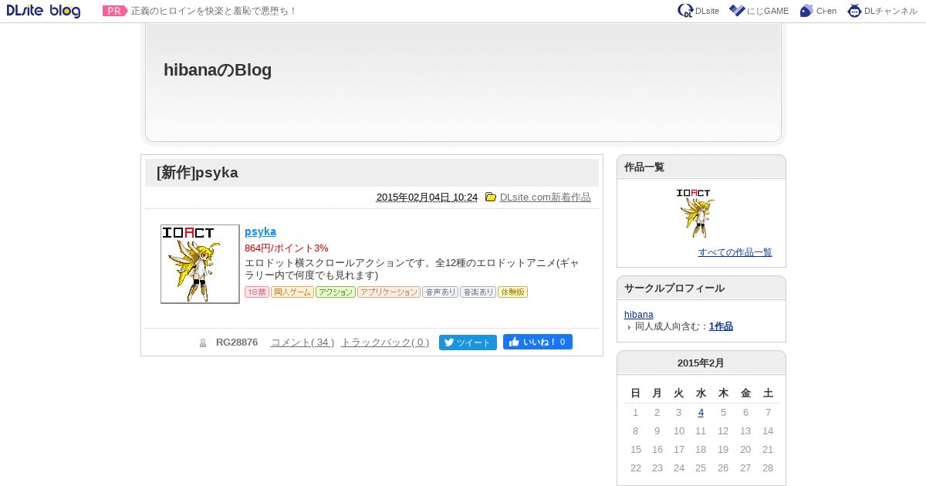
Task: Click the yellow folder category icon
Action: (x=491, y=197)
